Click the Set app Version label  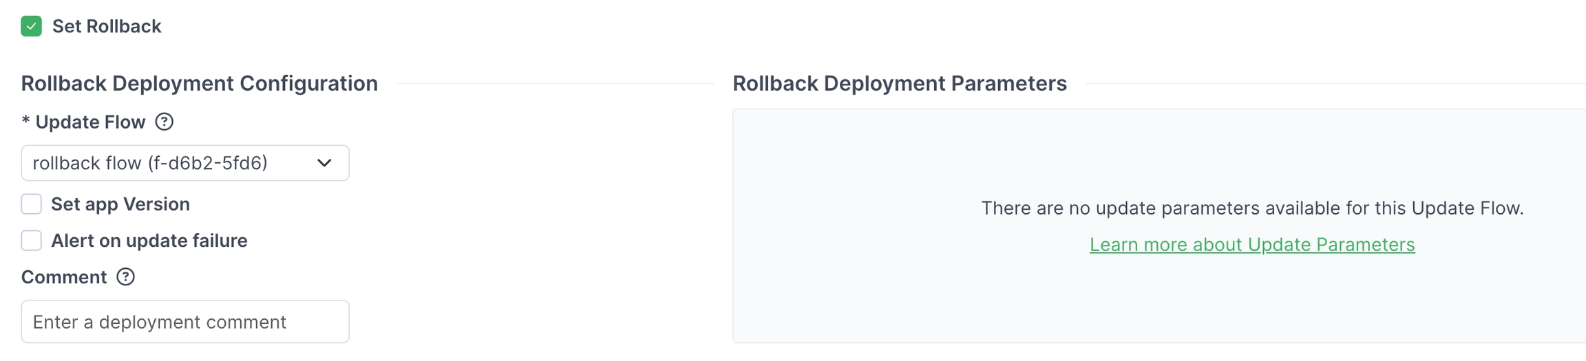120,204
